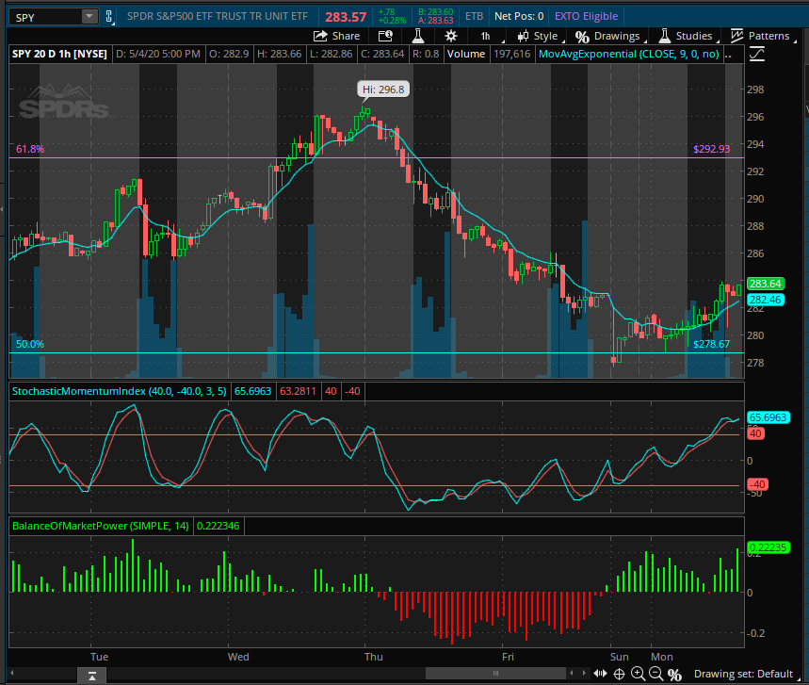Select the 50.0% Fibonacci level label
The height and width of the screenshot is (685, 809).
point(30,344)
